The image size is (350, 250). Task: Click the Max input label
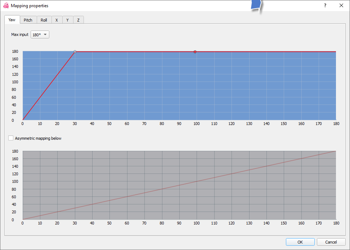20,35
